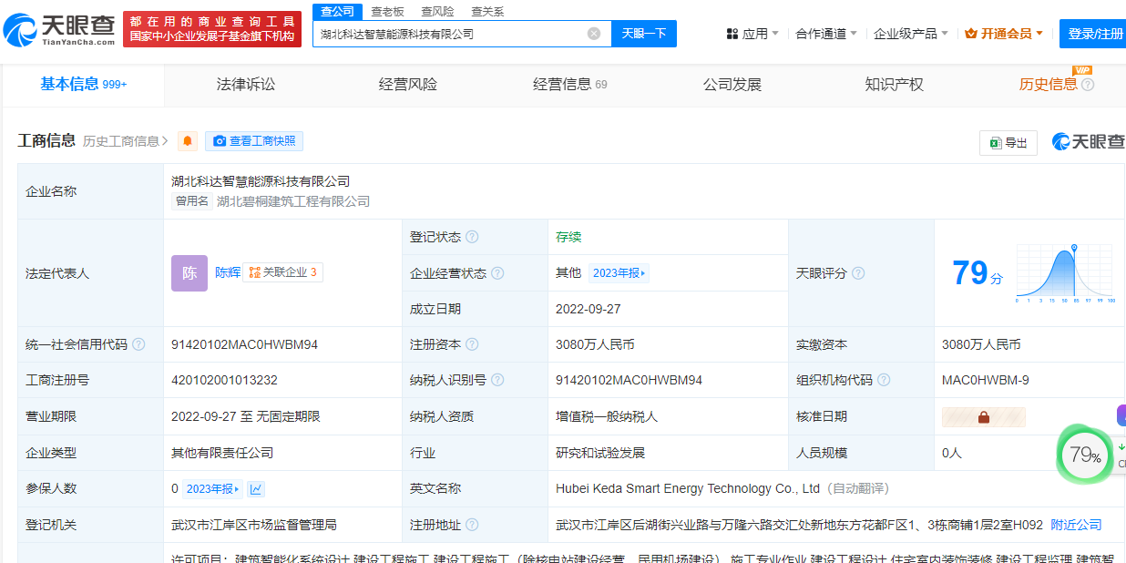Open the 附近公司 link
The height and width of the screenshot is (563, 1126).
point(1076,525)
